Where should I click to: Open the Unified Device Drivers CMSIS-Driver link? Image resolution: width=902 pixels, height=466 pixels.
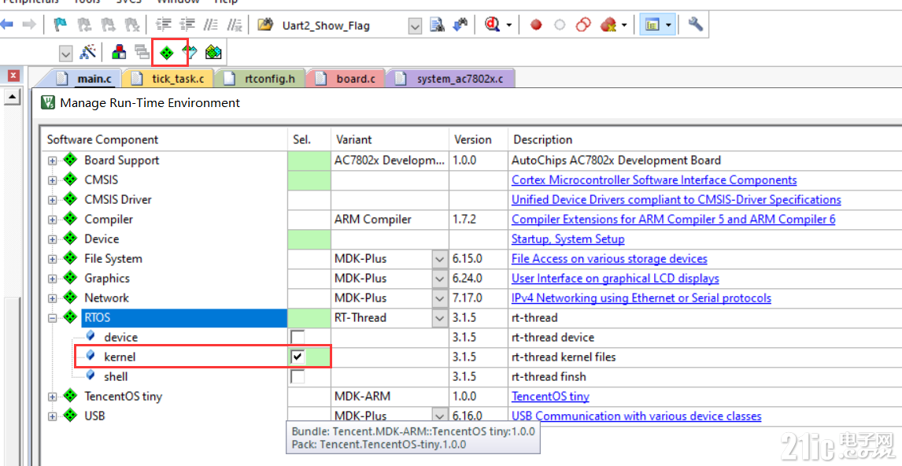point(677,200)
